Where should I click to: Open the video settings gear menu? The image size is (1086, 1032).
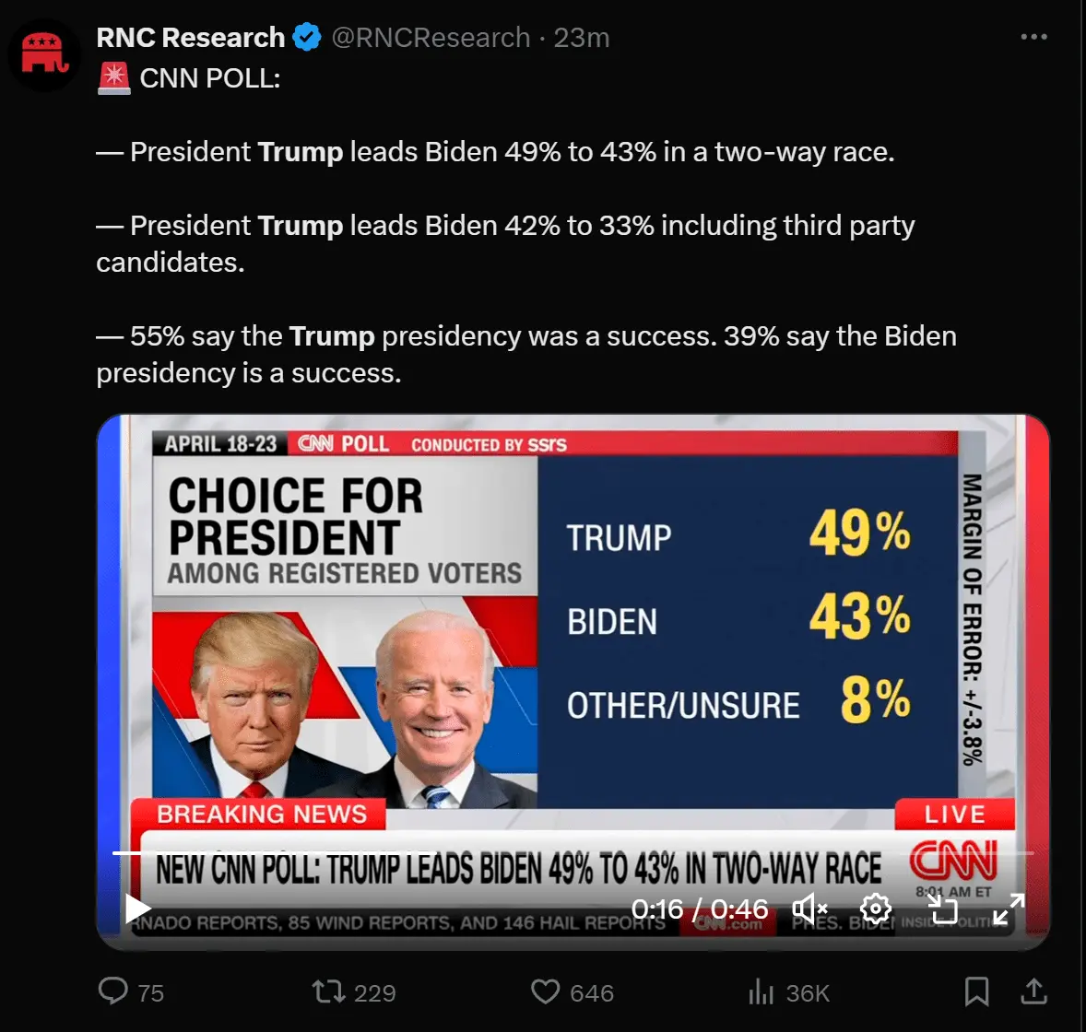(875, 909)
